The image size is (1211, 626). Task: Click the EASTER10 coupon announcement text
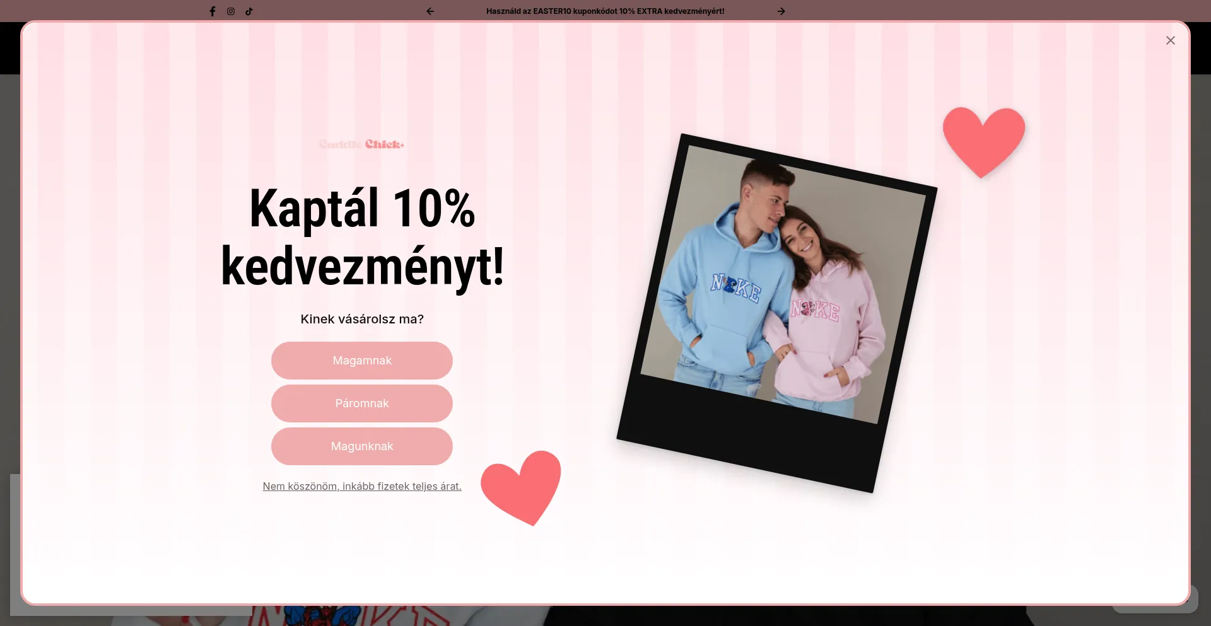coord(605,11)
